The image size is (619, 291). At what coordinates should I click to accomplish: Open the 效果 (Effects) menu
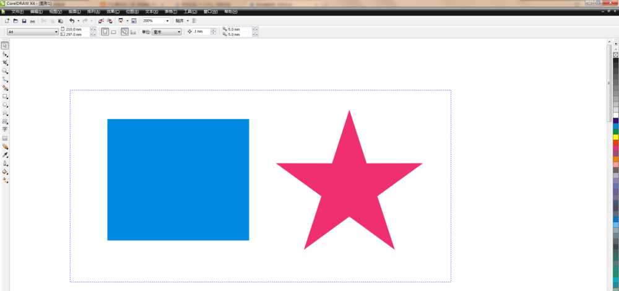tap(112, 11)
